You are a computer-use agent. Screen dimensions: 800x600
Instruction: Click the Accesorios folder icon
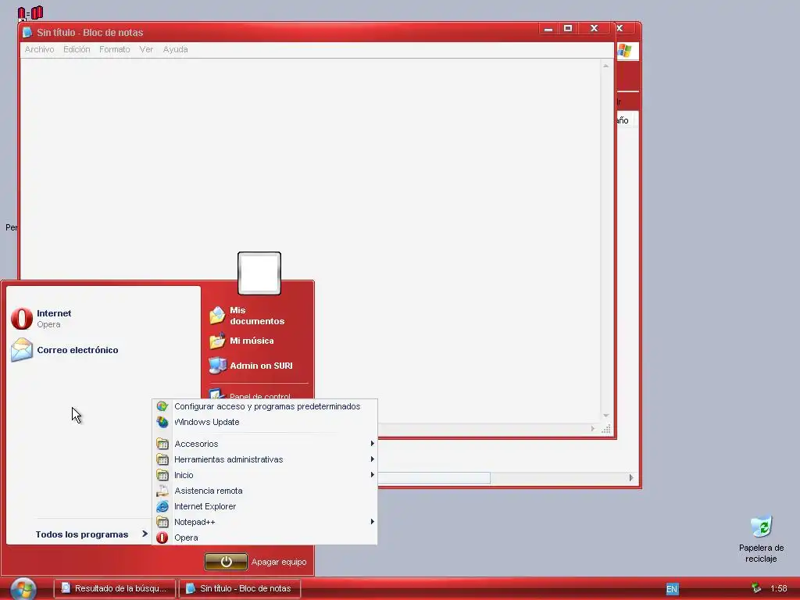pyautogui.click(x=162, y=444)
